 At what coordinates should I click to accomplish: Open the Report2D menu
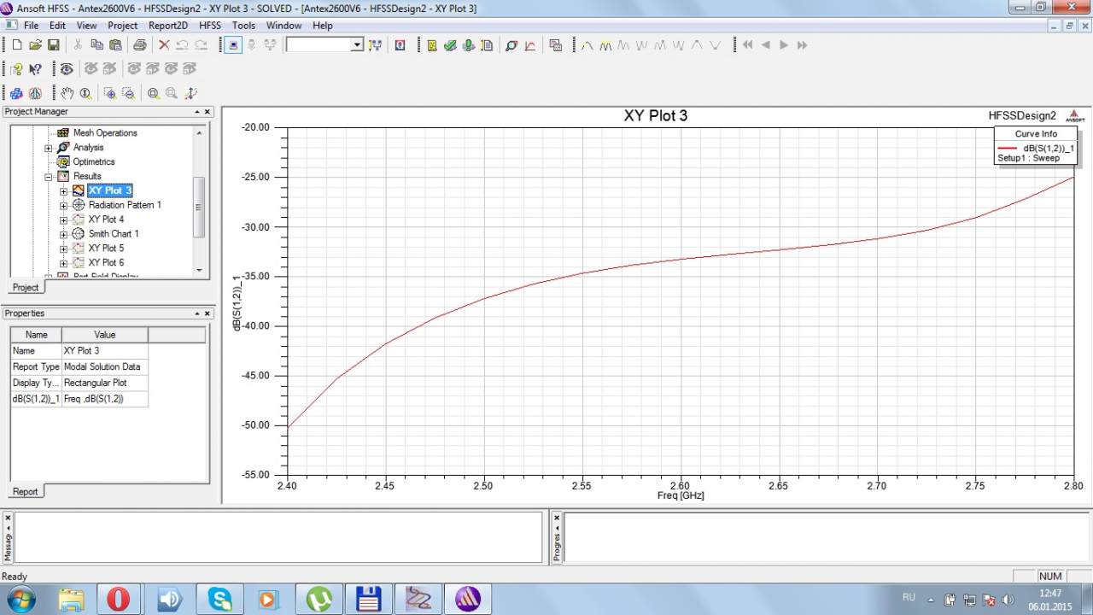[x=167, y=26]
